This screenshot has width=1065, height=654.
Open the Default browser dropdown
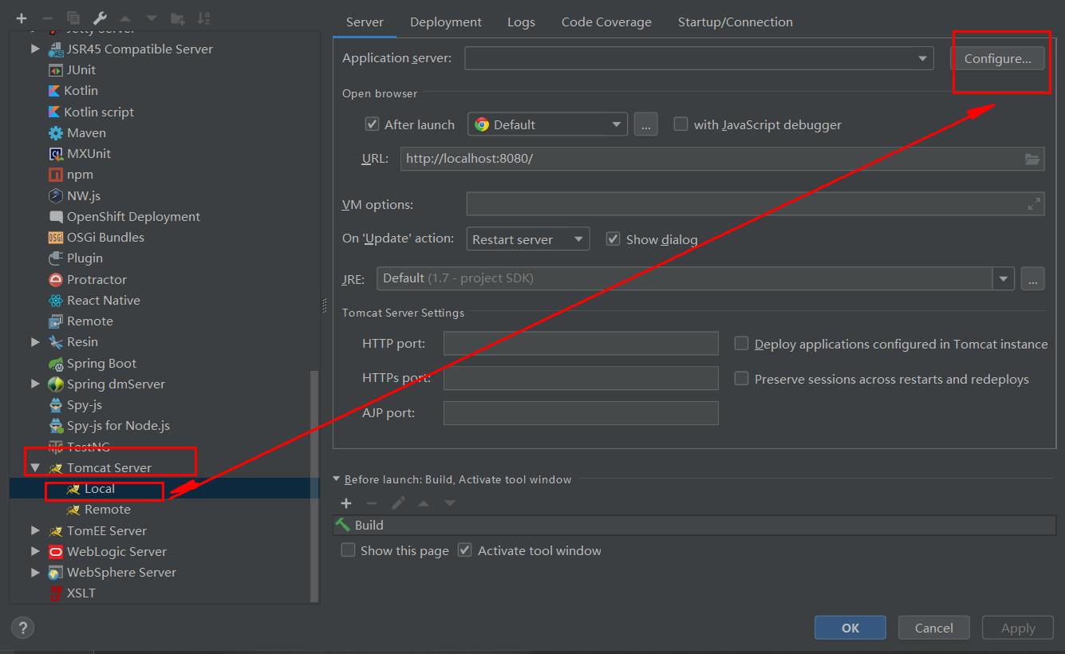[x=548, y=124]
